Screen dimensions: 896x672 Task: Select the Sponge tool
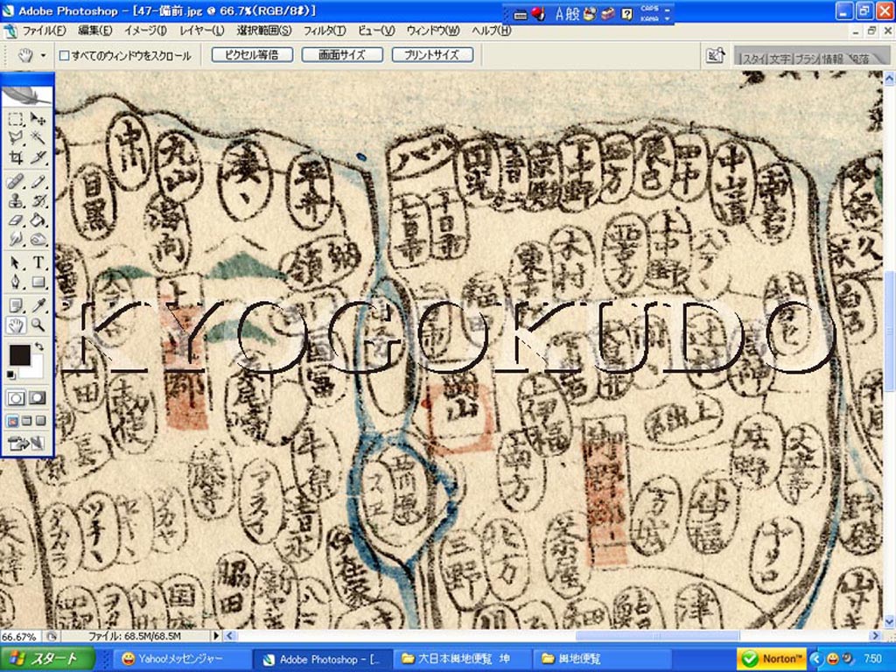pos(38,239)
